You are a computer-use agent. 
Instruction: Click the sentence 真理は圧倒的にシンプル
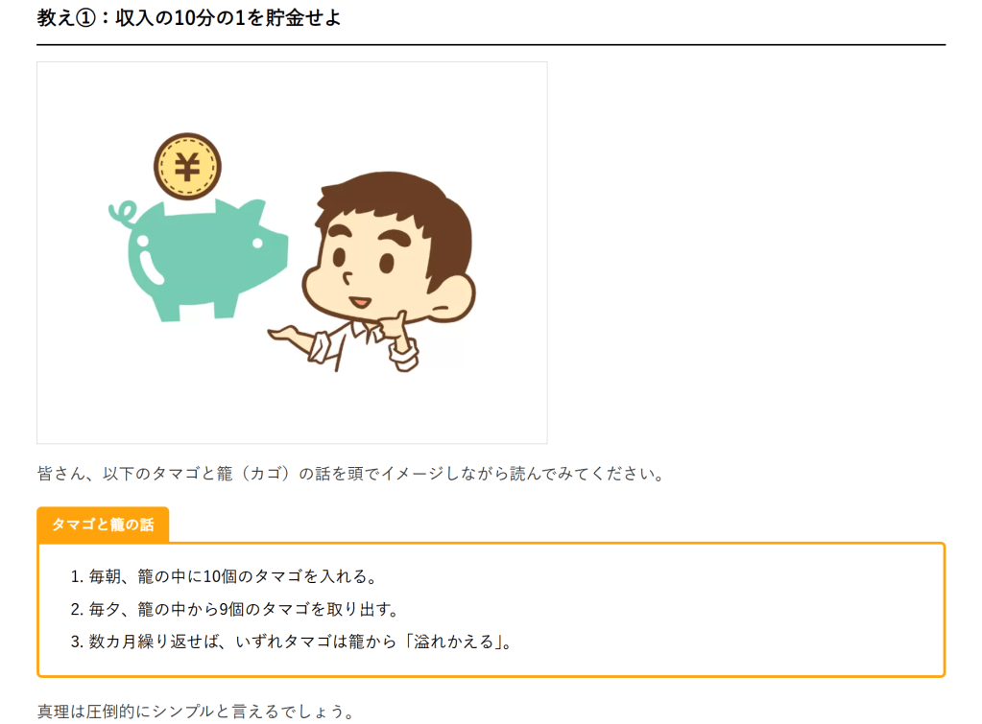click(196, 712)
